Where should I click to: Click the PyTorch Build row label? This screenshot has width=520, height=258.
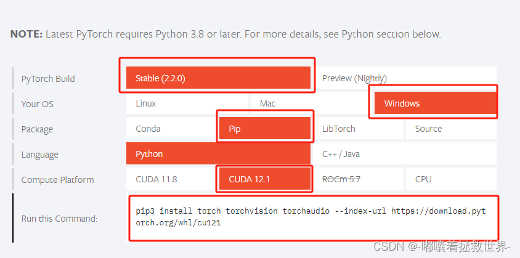(x=48, y=79)
